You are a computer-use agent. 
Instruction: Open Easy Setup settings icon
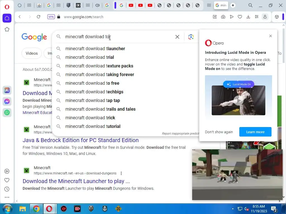click(257, 17)
